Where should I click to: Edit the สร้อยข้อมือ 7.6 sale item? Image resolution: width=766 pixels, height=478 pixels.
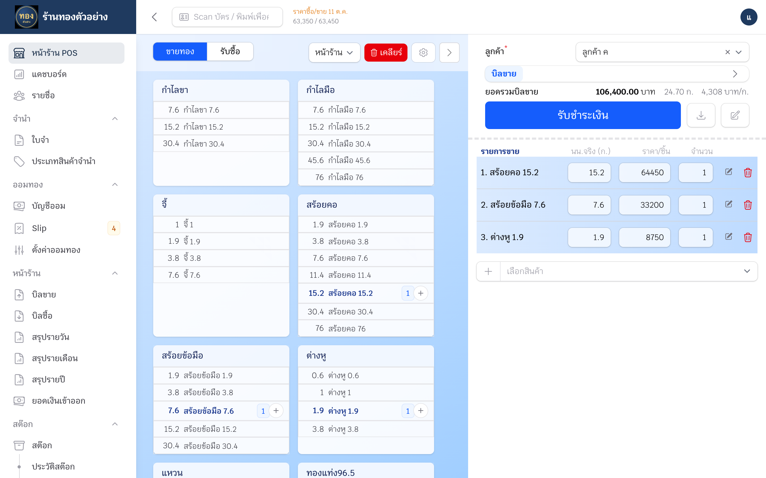click(728, 204)
